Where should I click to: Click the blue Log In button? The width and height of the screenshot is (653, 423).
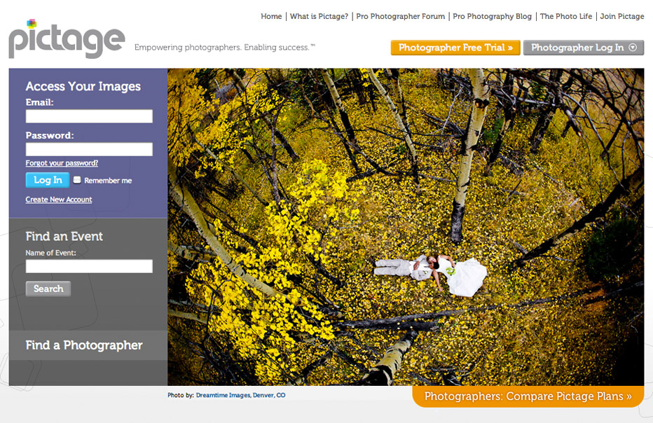(48, 180)
